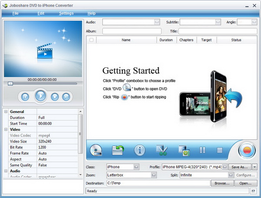Collapse the General property group
This screenshot has height=198, width=261.
(x=6, y=112)
